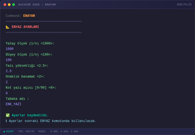The image size is (195, 135).
Task: Click the Kot yazı açısı value 0
Action: (7, 93)
